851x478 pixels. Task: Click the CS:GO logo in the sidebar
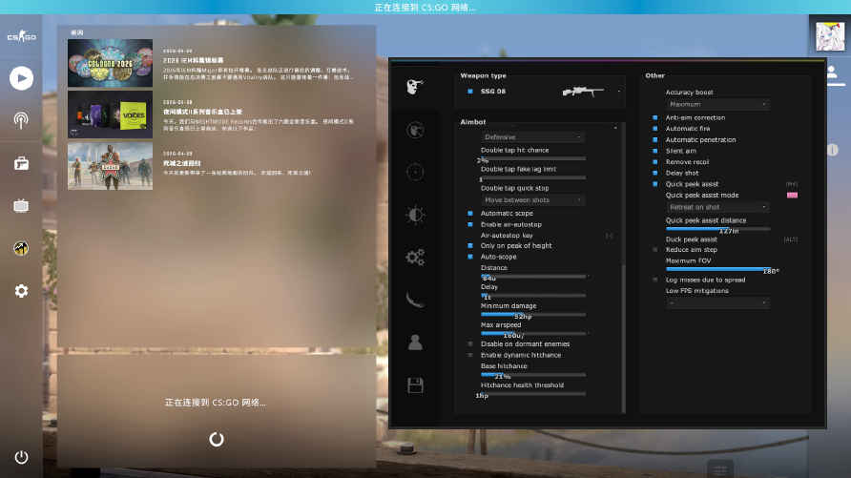[21, 37]
